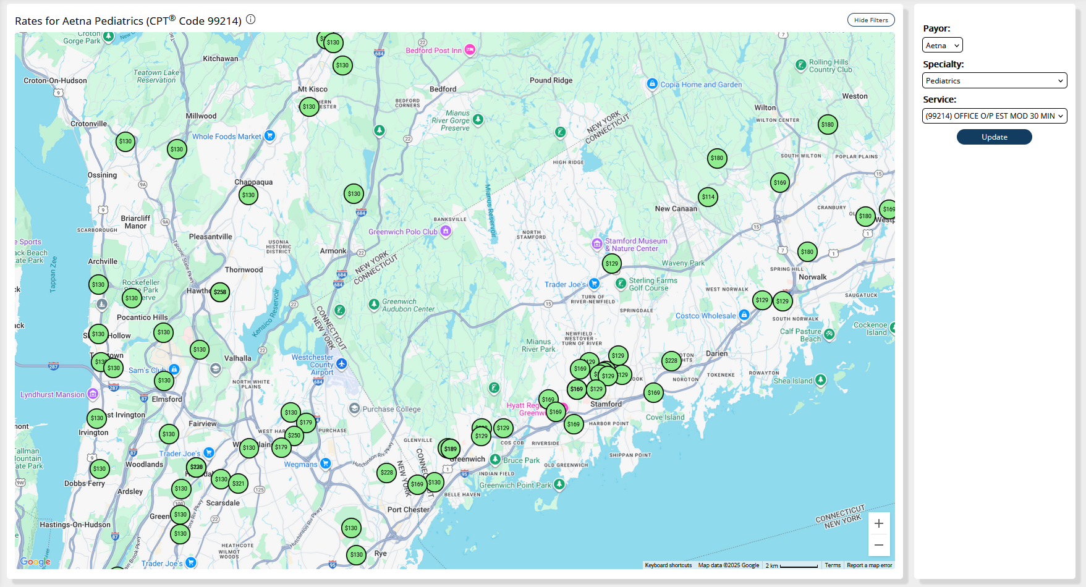Click the Wegmans shopping pin
The width and height of the screenshot is (1086, 587).
pos(325,463)
